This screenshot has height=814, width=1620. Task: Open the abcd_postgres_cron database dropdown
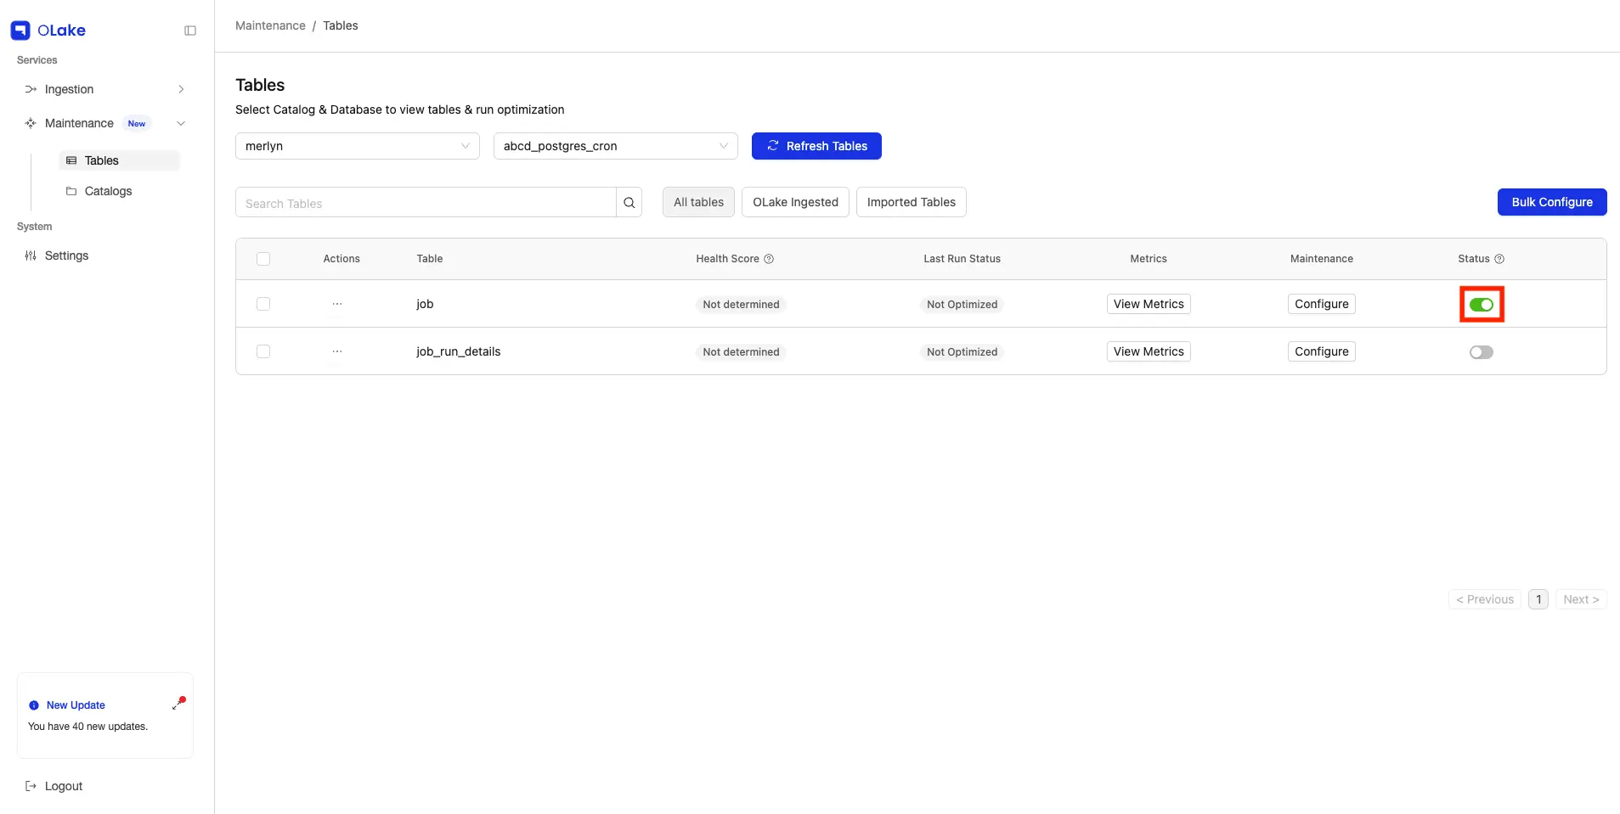coord(616,146)
